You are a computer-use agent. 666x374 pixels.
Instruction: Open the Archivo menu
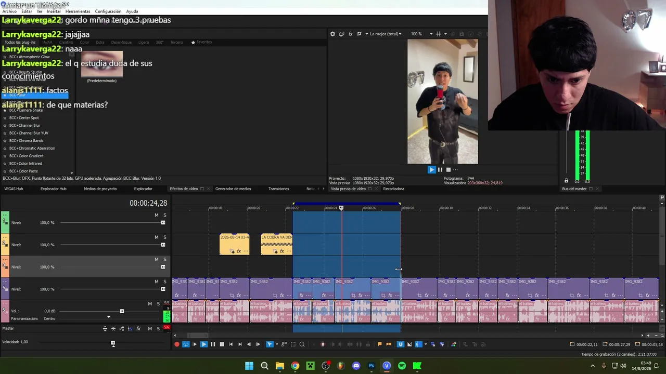pyautogui.click(x=9, y=11)
